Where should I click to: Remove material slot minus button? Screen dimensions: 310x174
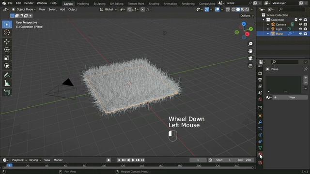click(x=306, y=82)
